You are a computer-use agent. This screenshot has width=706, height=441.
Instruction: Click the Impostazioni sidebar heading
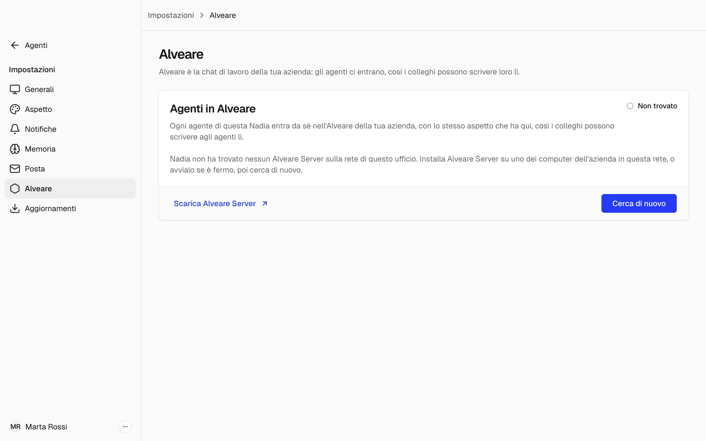click(32, 69)
